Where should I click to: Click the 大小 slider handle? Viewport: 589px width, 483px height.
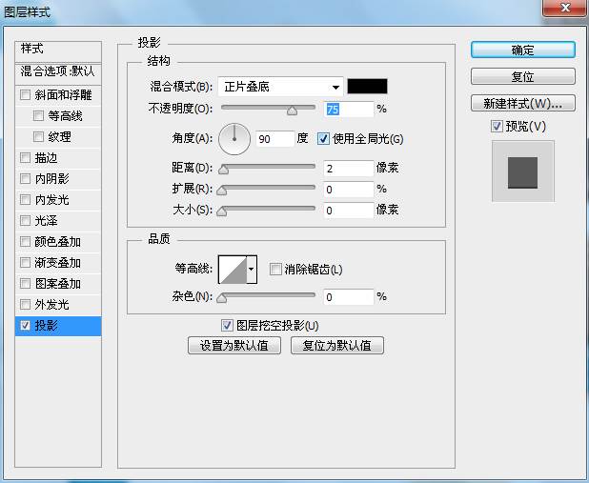[222, 211]
